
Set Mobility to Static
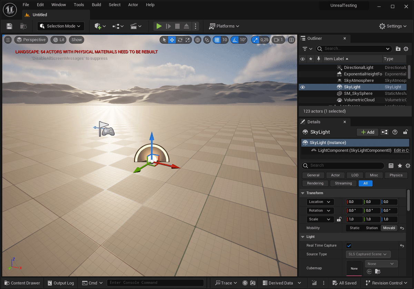[355, 228]
